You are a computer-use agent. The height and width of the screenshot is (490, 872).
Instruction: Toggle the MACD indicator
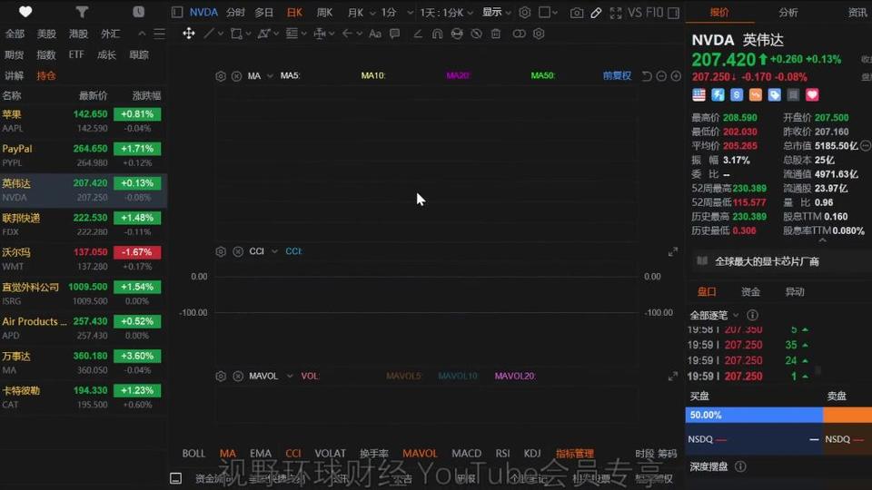[467, 454]
